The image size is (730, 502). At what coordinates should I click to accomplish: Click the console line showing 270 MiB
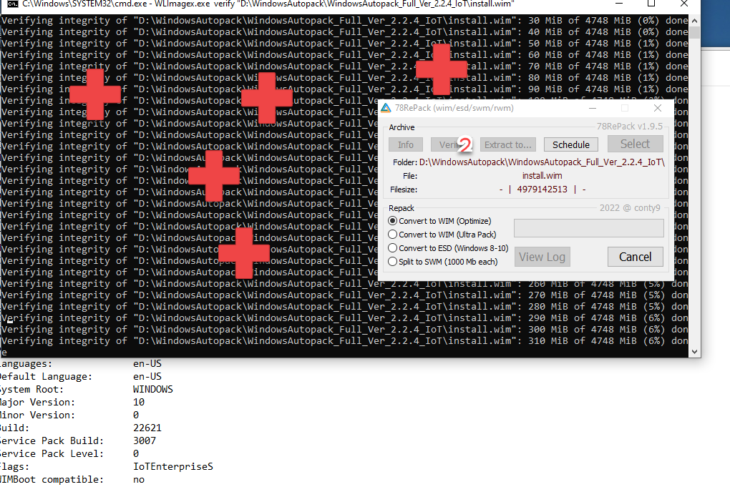click(x=344, y=295)
